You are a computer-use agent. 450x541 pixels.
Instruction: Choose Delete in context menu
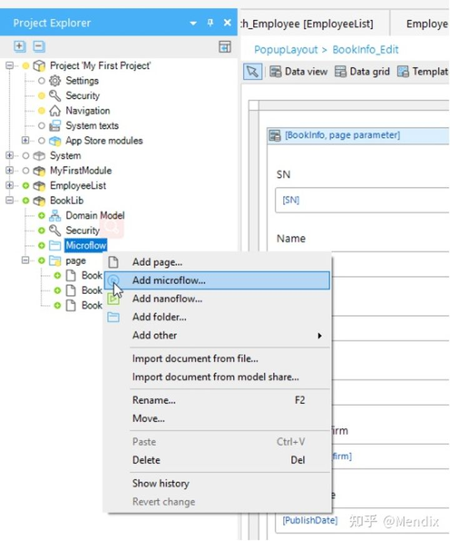217,461
